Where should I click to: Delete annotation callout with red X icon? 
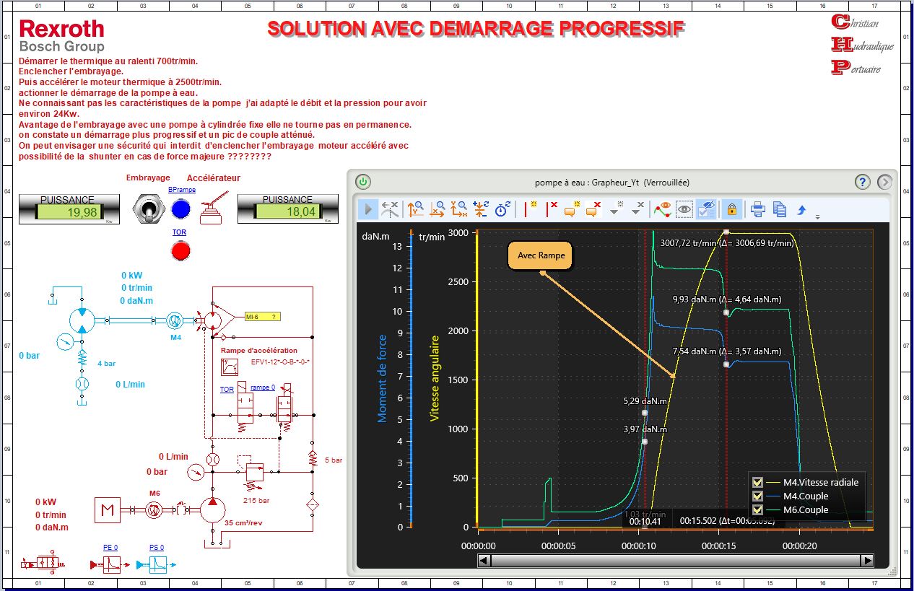(x=593, y=209)
